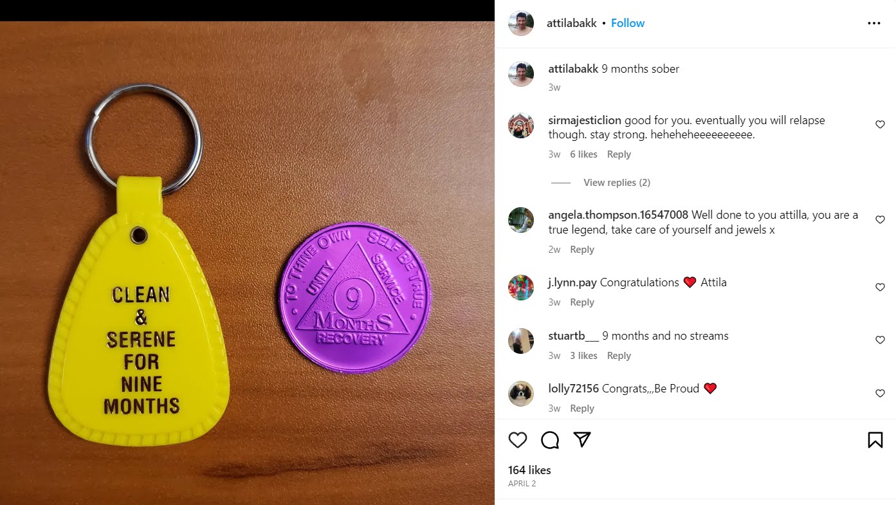The width and height of the screenshot is (896, 505).
Task: Open sirmajesticlion's avatar
Action: click(521, 125)
